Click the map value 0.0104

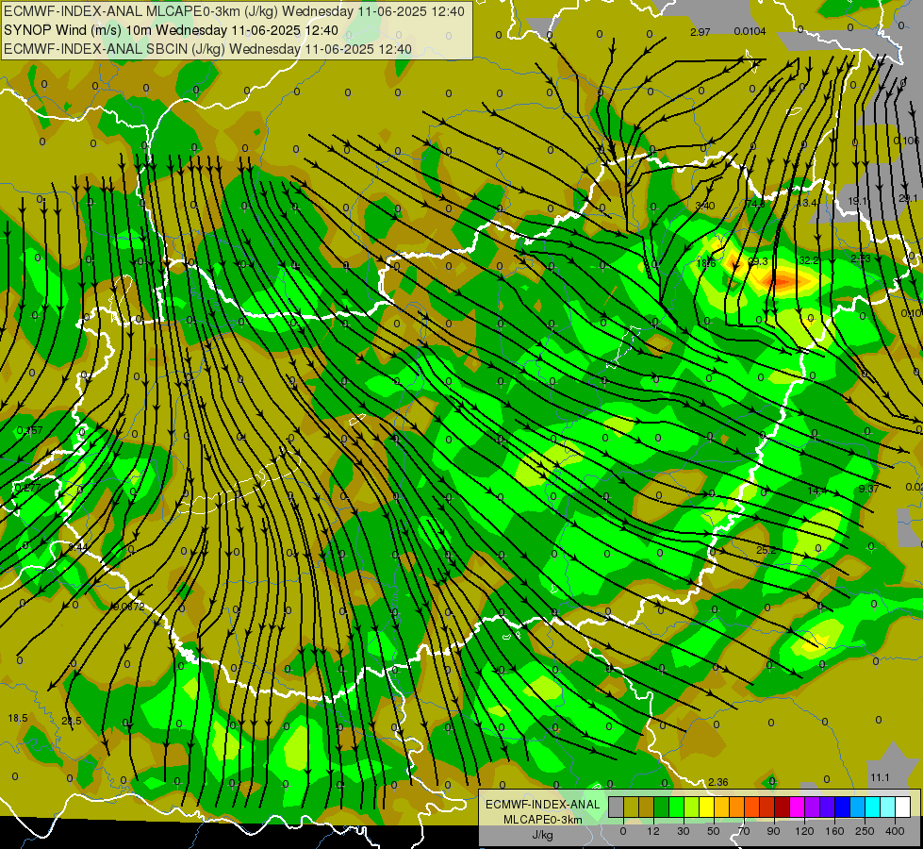750,31
